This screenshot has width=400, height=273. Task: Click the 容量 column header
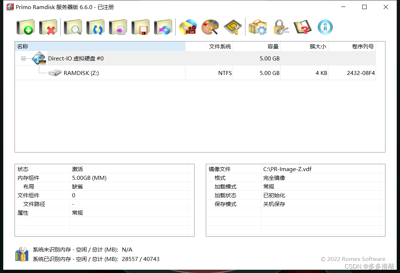coord(272,46)
